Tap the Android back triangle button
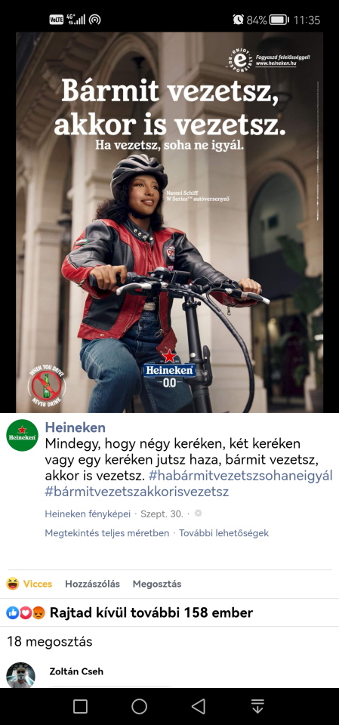This screenshot has width=339, height=725. [199, 706]
